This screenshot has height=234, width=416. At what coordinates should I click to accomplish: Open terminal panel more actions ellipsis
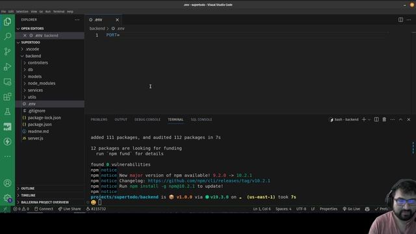pyautogui.click(x=393, y=120)
